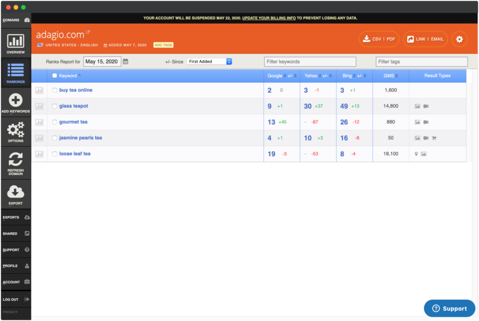
Task: Click the Filter keywords field
Action: (x=310, y=62)
